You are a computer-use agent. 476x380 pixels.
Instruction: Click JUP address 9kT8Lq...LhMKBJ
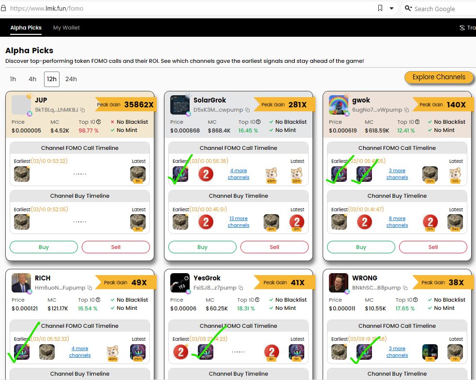[57, 110]
